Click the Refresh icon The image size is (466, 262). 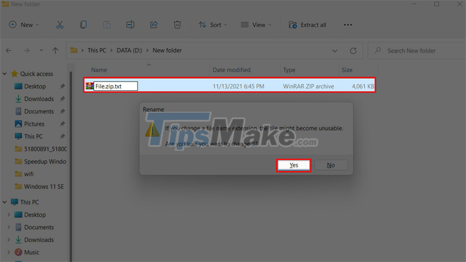click(x=353, y=51)
